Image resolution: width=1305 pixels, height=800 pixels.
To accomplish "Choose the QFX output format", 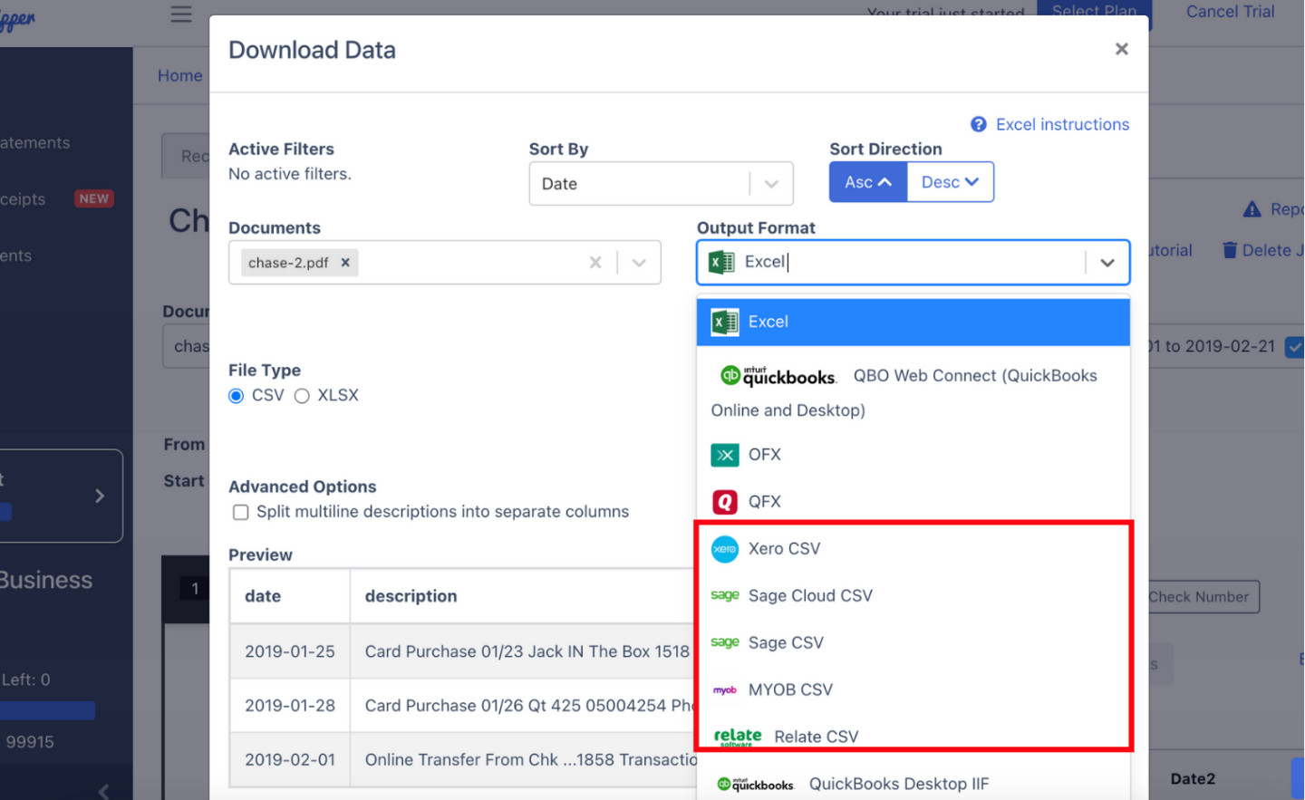I will pos(913,502).
